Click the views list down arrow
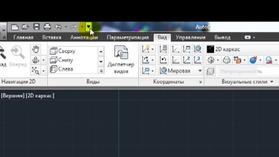The height and width of the screenshot is (157, 279). tap(101, 61)
